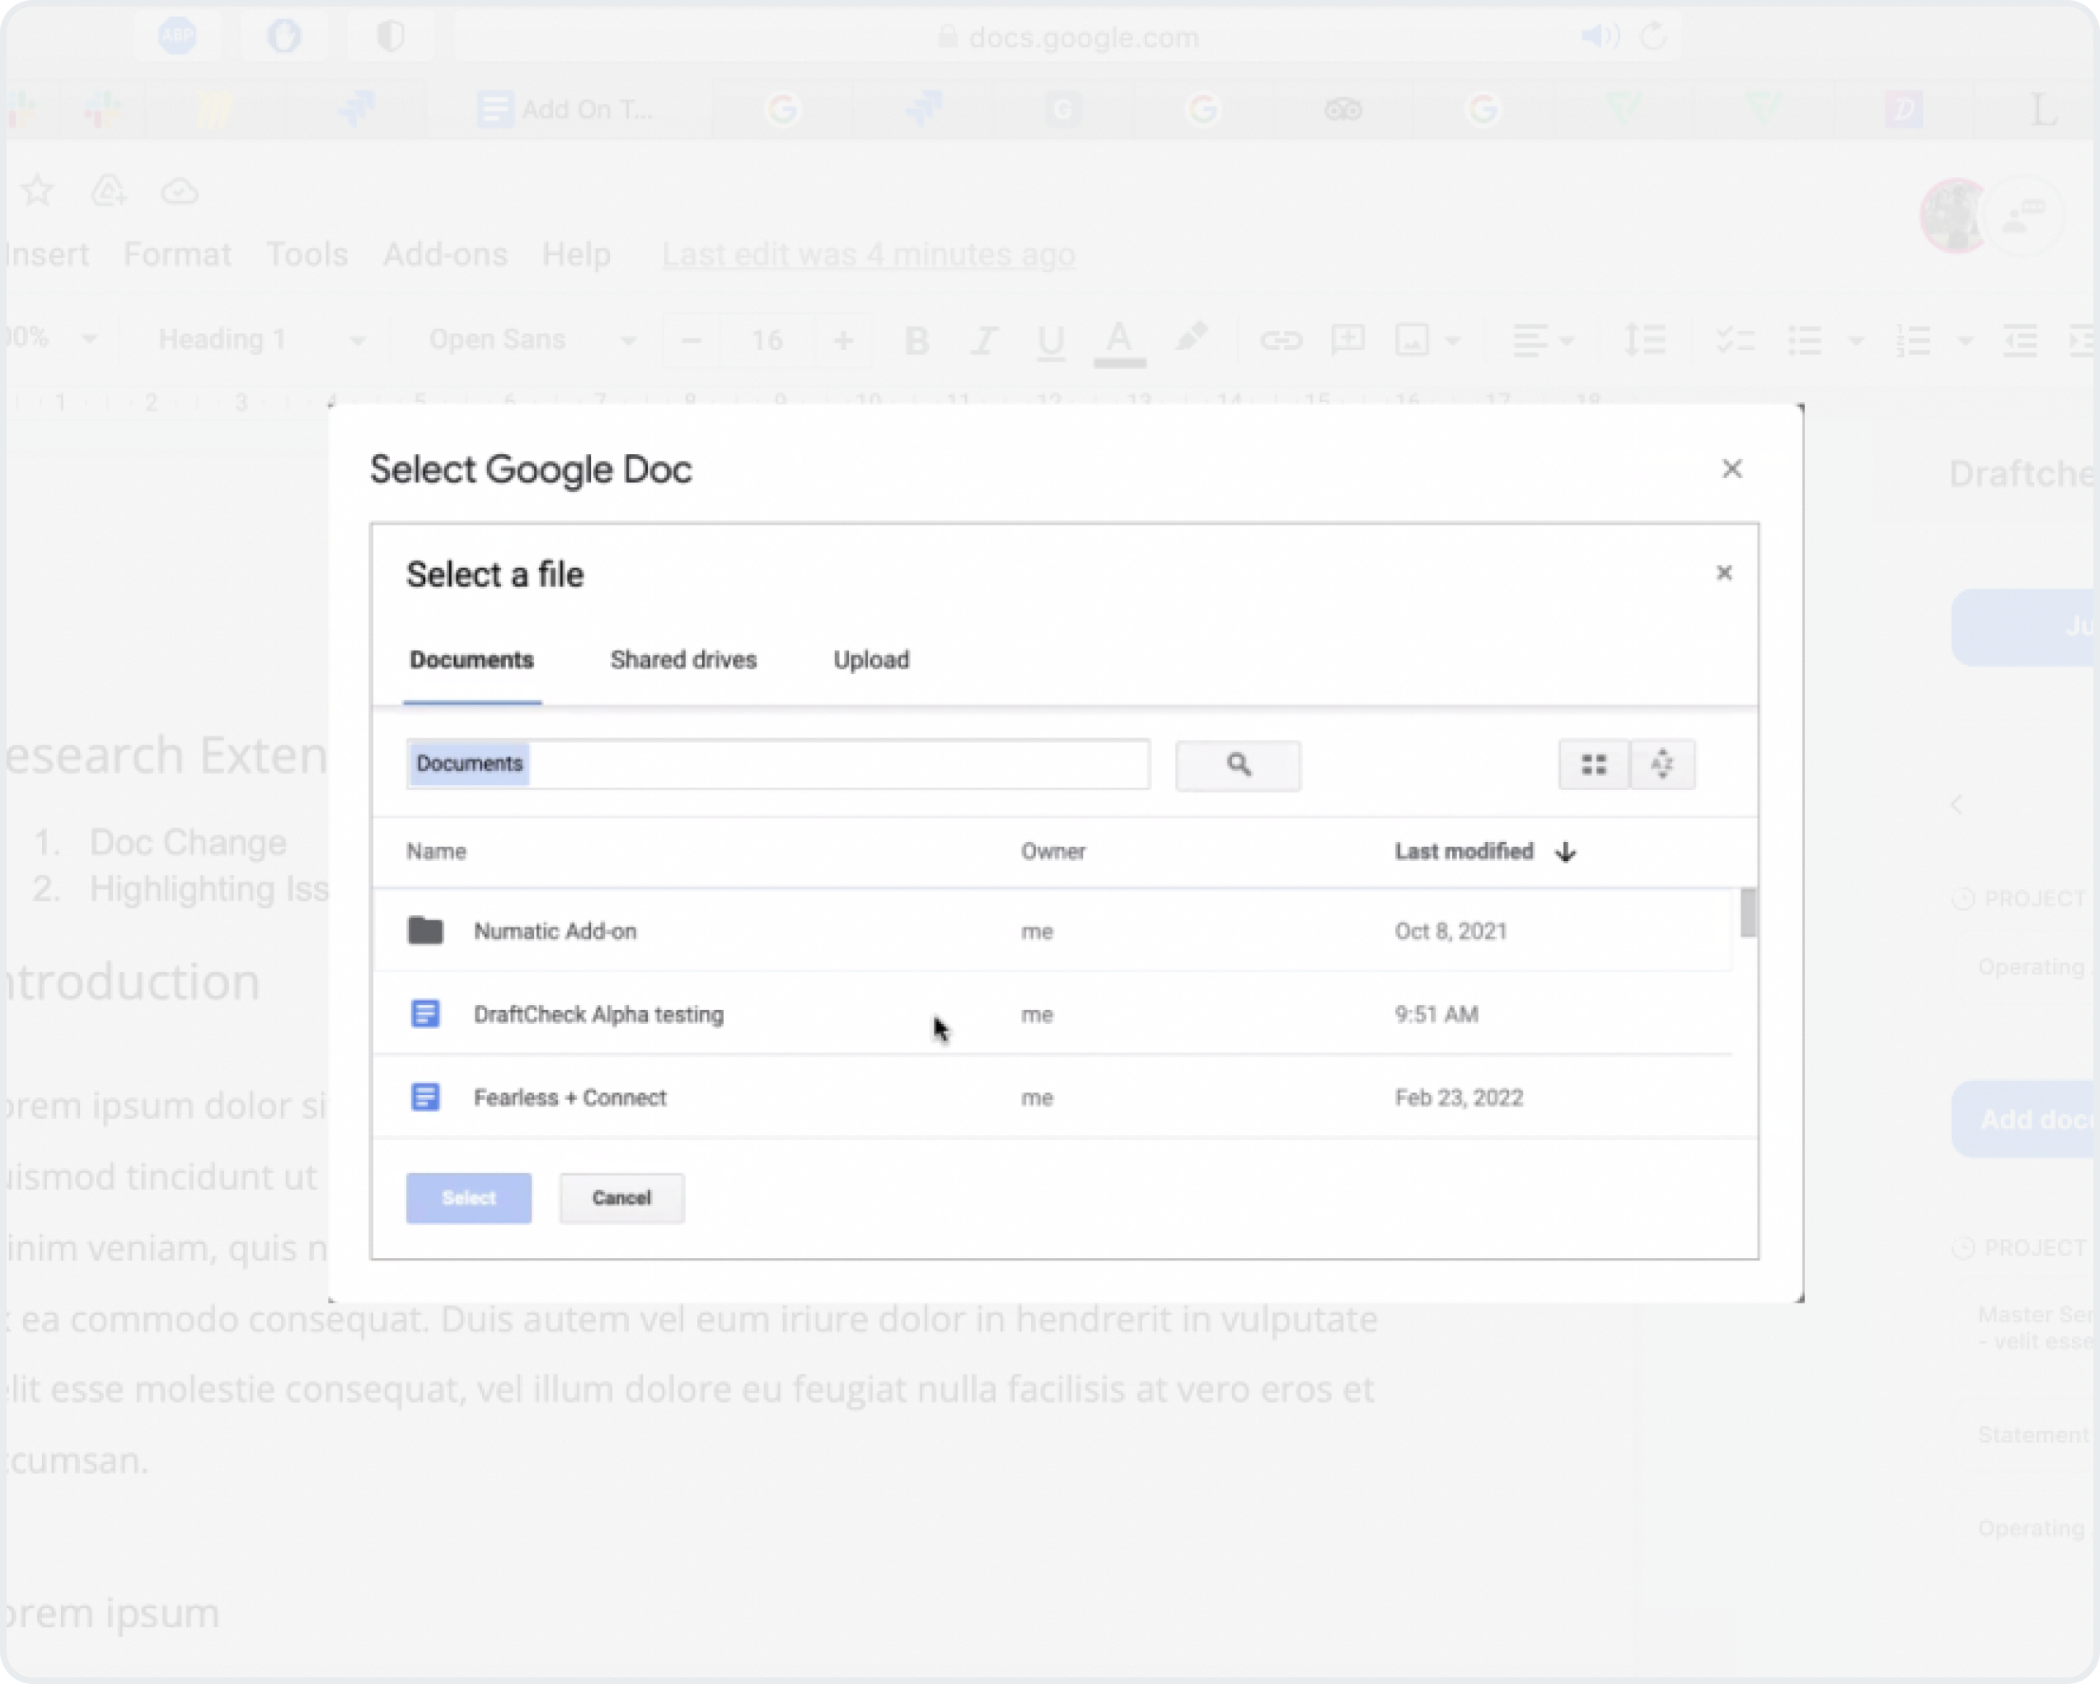Open the Upload tab

pyautogui.click(x=871, y=660)
